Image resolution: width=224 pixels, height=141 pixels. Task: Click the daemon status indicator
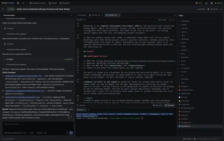pyautogui.click(x=219, y=3)
